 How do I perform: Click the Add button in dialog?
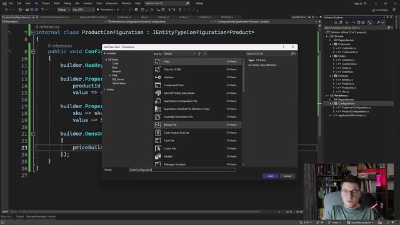[271, 176]
